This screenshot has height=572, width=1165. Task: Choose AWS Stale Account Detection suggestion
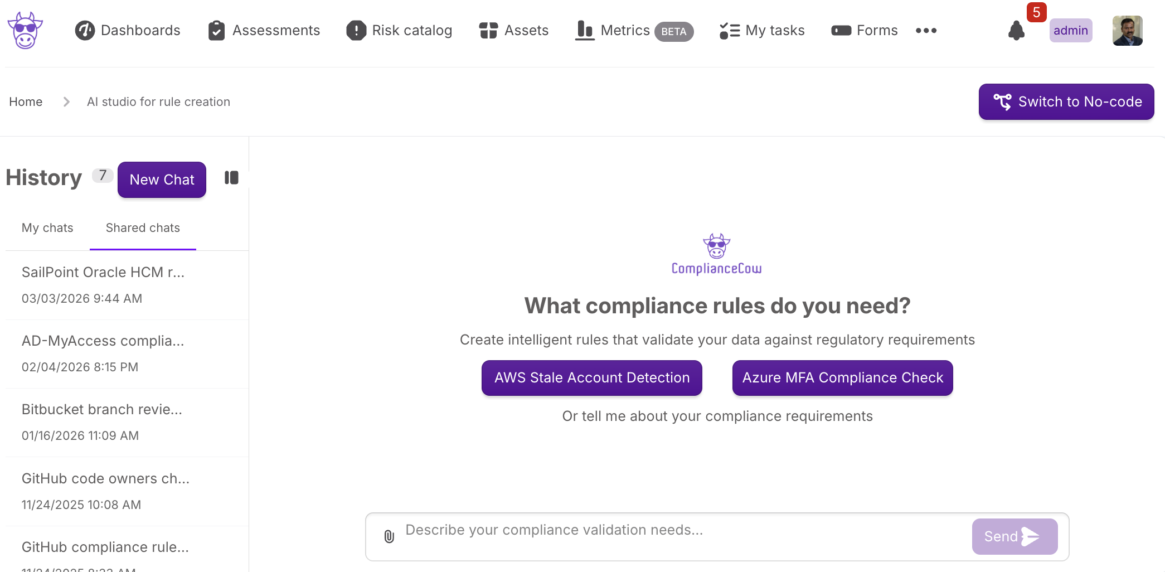click(x=591, y=378)
